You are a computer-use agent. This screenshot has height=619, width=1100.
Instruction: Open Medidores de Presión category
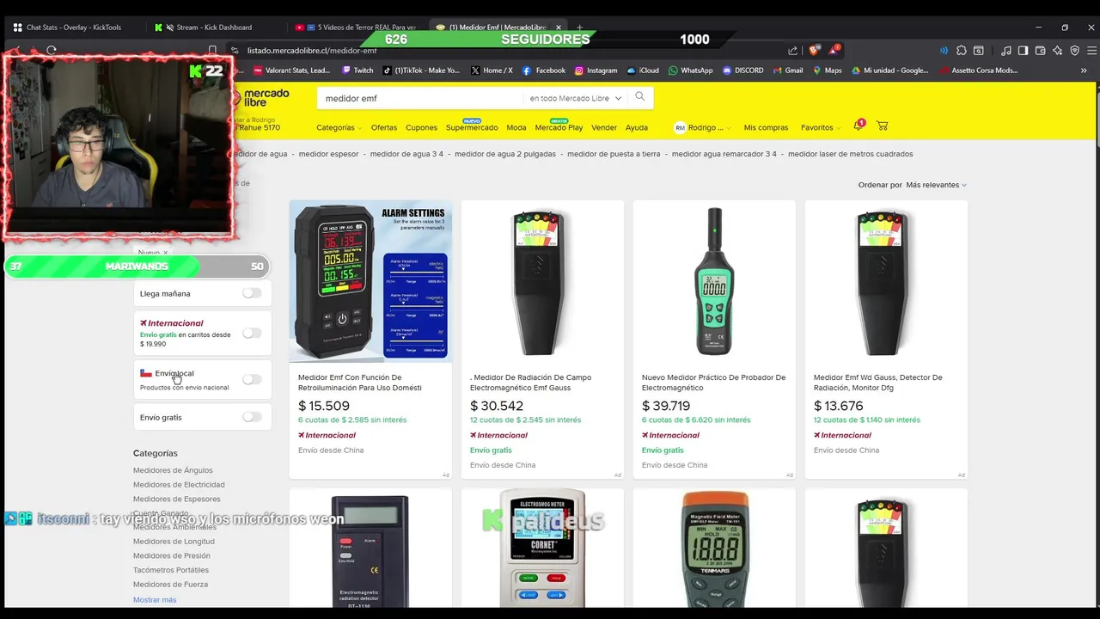[x=172, y=555]
